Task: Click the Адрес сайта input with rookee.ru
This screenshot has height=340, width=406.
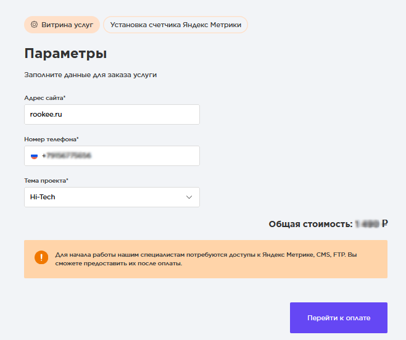Action: (112, 114)
